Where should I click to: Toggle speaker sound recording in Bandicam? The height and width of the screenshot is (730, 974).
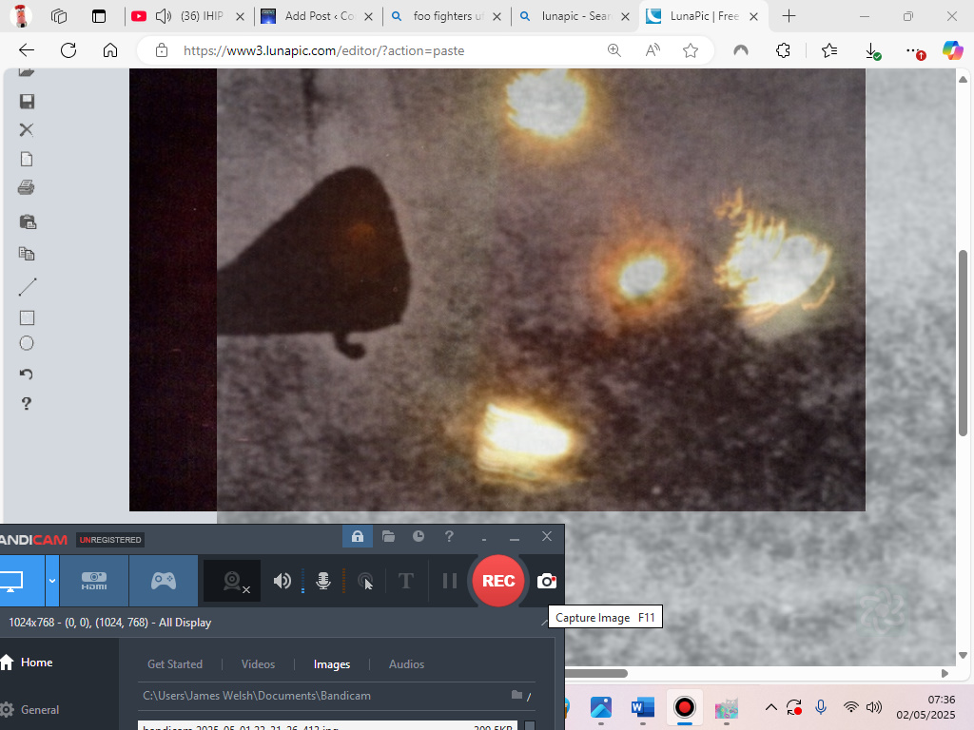click(x=282, y=581)
